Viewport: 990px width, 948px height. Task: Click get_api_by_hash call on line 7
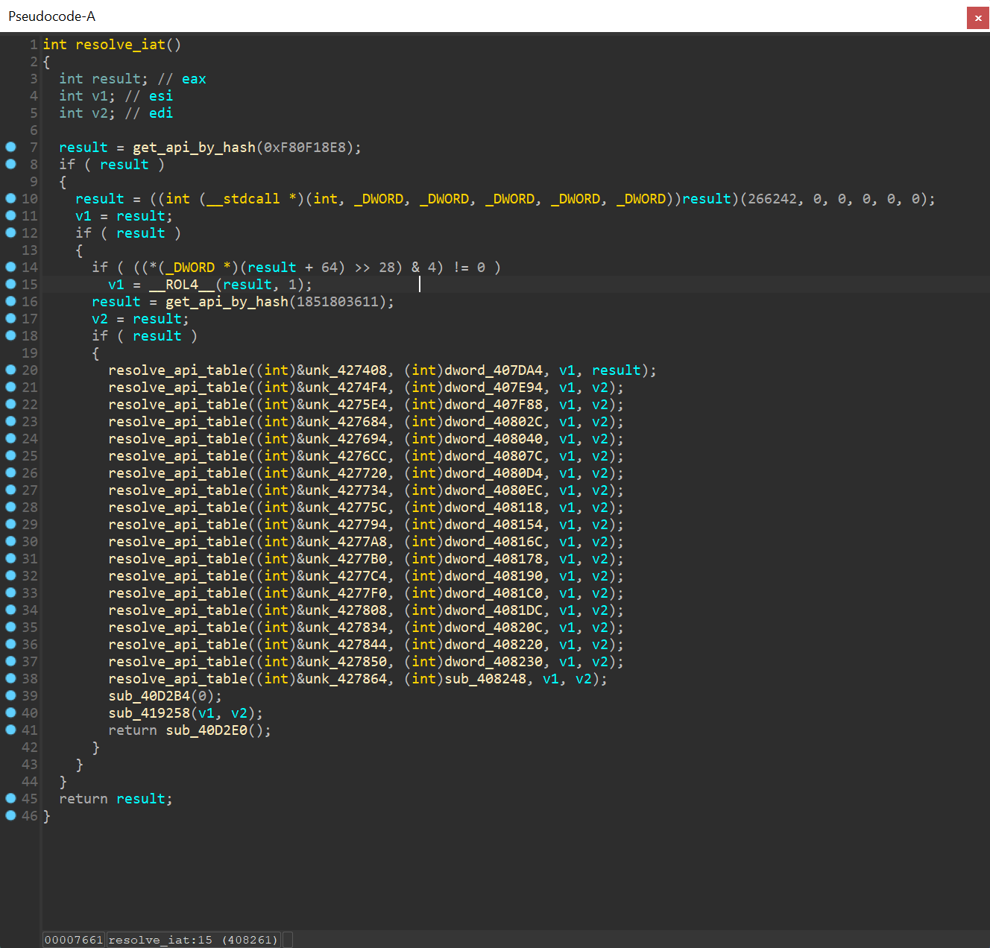coord(194,148)
